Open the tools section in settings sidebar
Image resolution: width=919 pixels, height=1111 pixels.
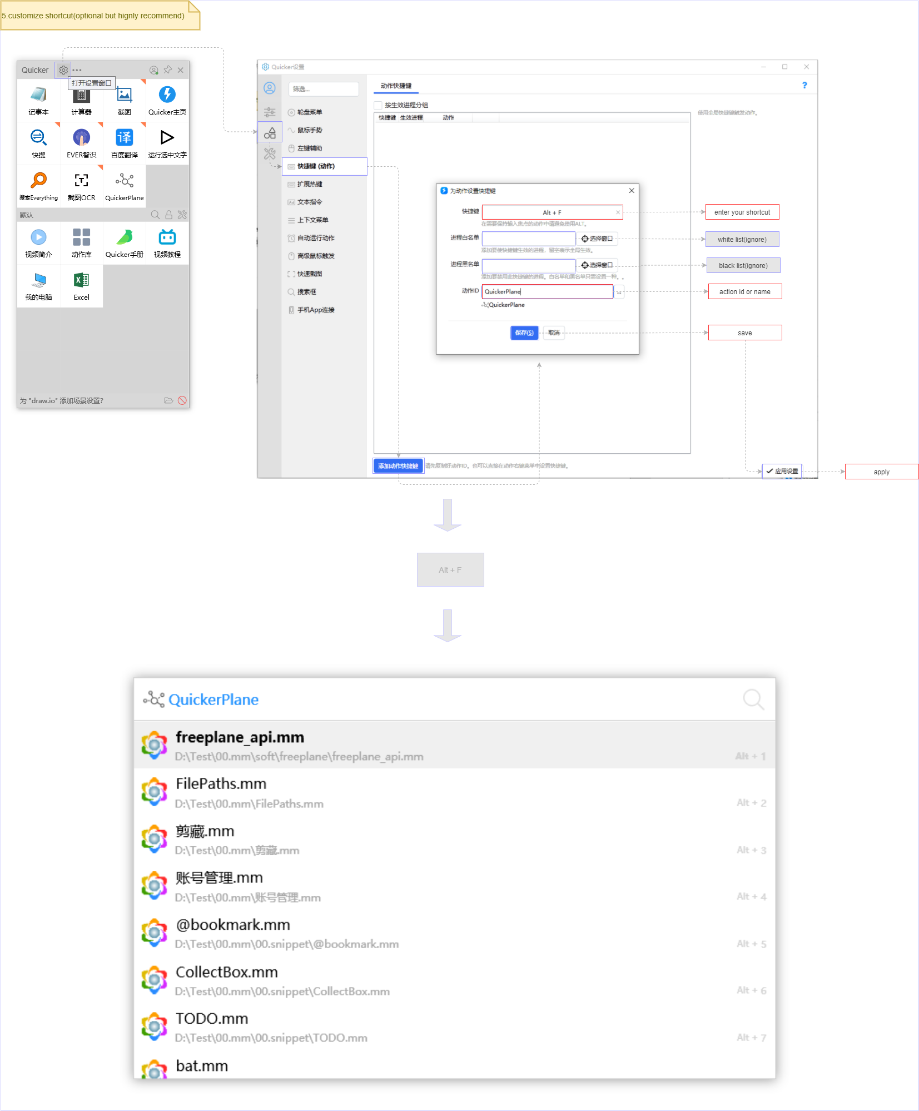click(270, 153)
